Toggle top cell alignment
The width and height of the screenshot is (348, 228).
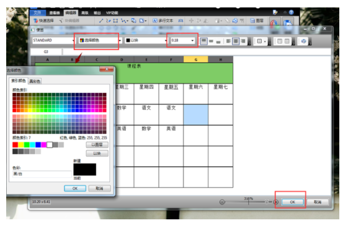tap(203, 42)
